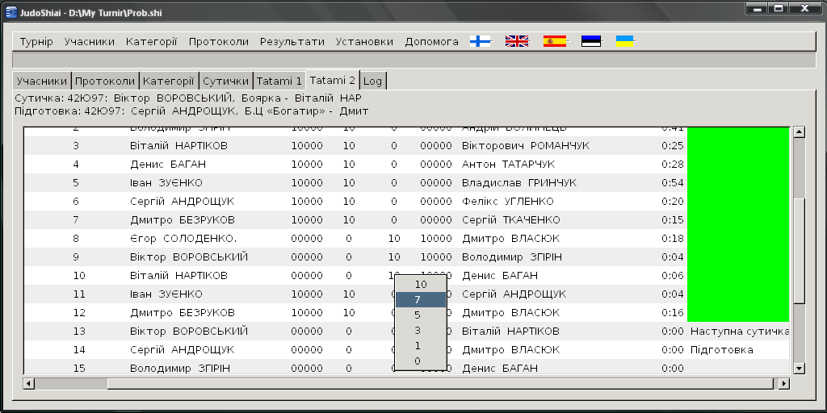Select score 0 from the dropdown
The image size is (827, 413).
click(x=418, y=361)
